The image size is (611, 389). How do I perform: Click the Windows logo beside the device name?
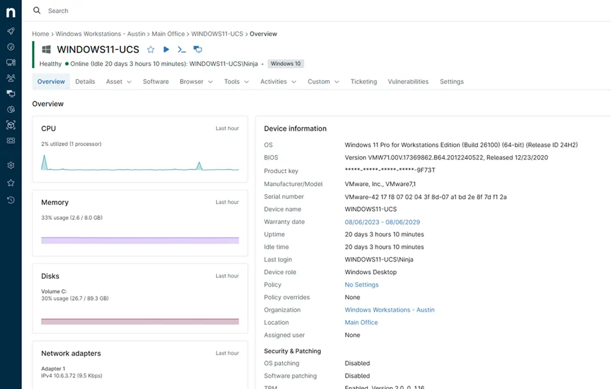(x=46, y=49)
